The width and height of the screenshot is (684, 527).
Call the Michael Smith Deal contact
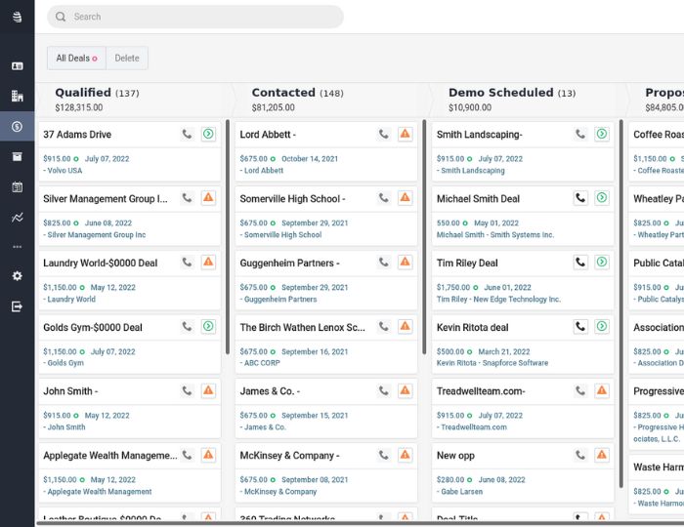[580, 198]
